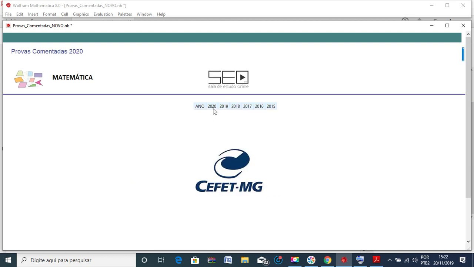Click the SEO sala de estudo online logo
474x267 pixels.
coord(228,79)
